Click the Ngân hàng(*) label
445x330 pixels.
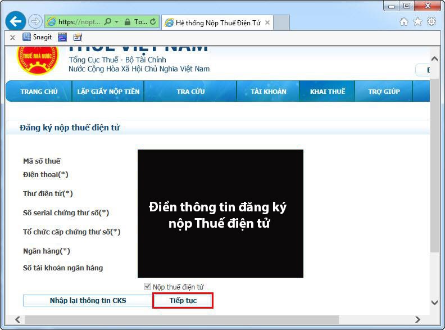pos(47,251)
